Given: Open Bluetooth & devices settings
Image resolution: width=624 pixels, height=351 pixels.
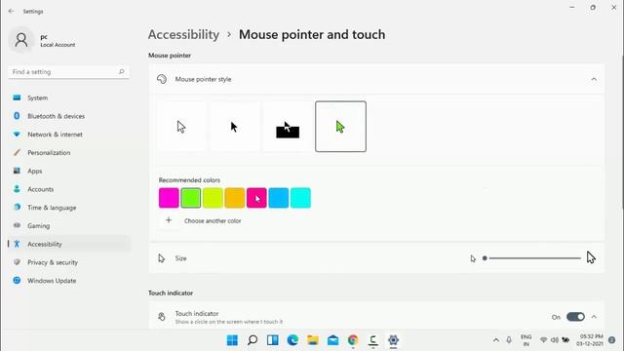Looking at the screenshot, I should tap(68, 116).
